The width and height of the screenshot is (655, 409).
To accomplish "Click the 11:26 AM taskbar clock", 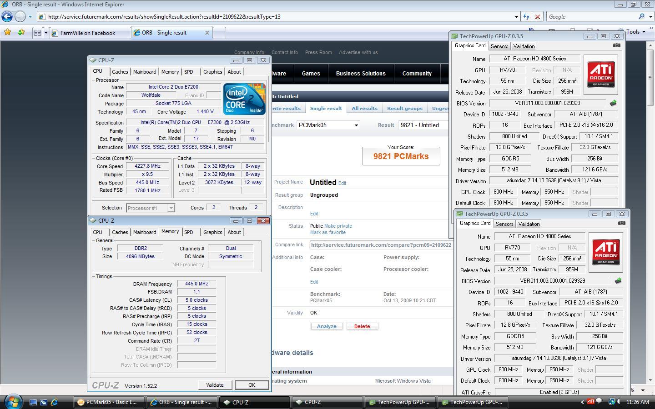I will (x=638, y=402).
